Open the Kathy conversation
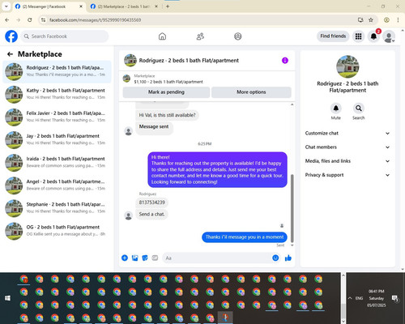 [57, 94]
